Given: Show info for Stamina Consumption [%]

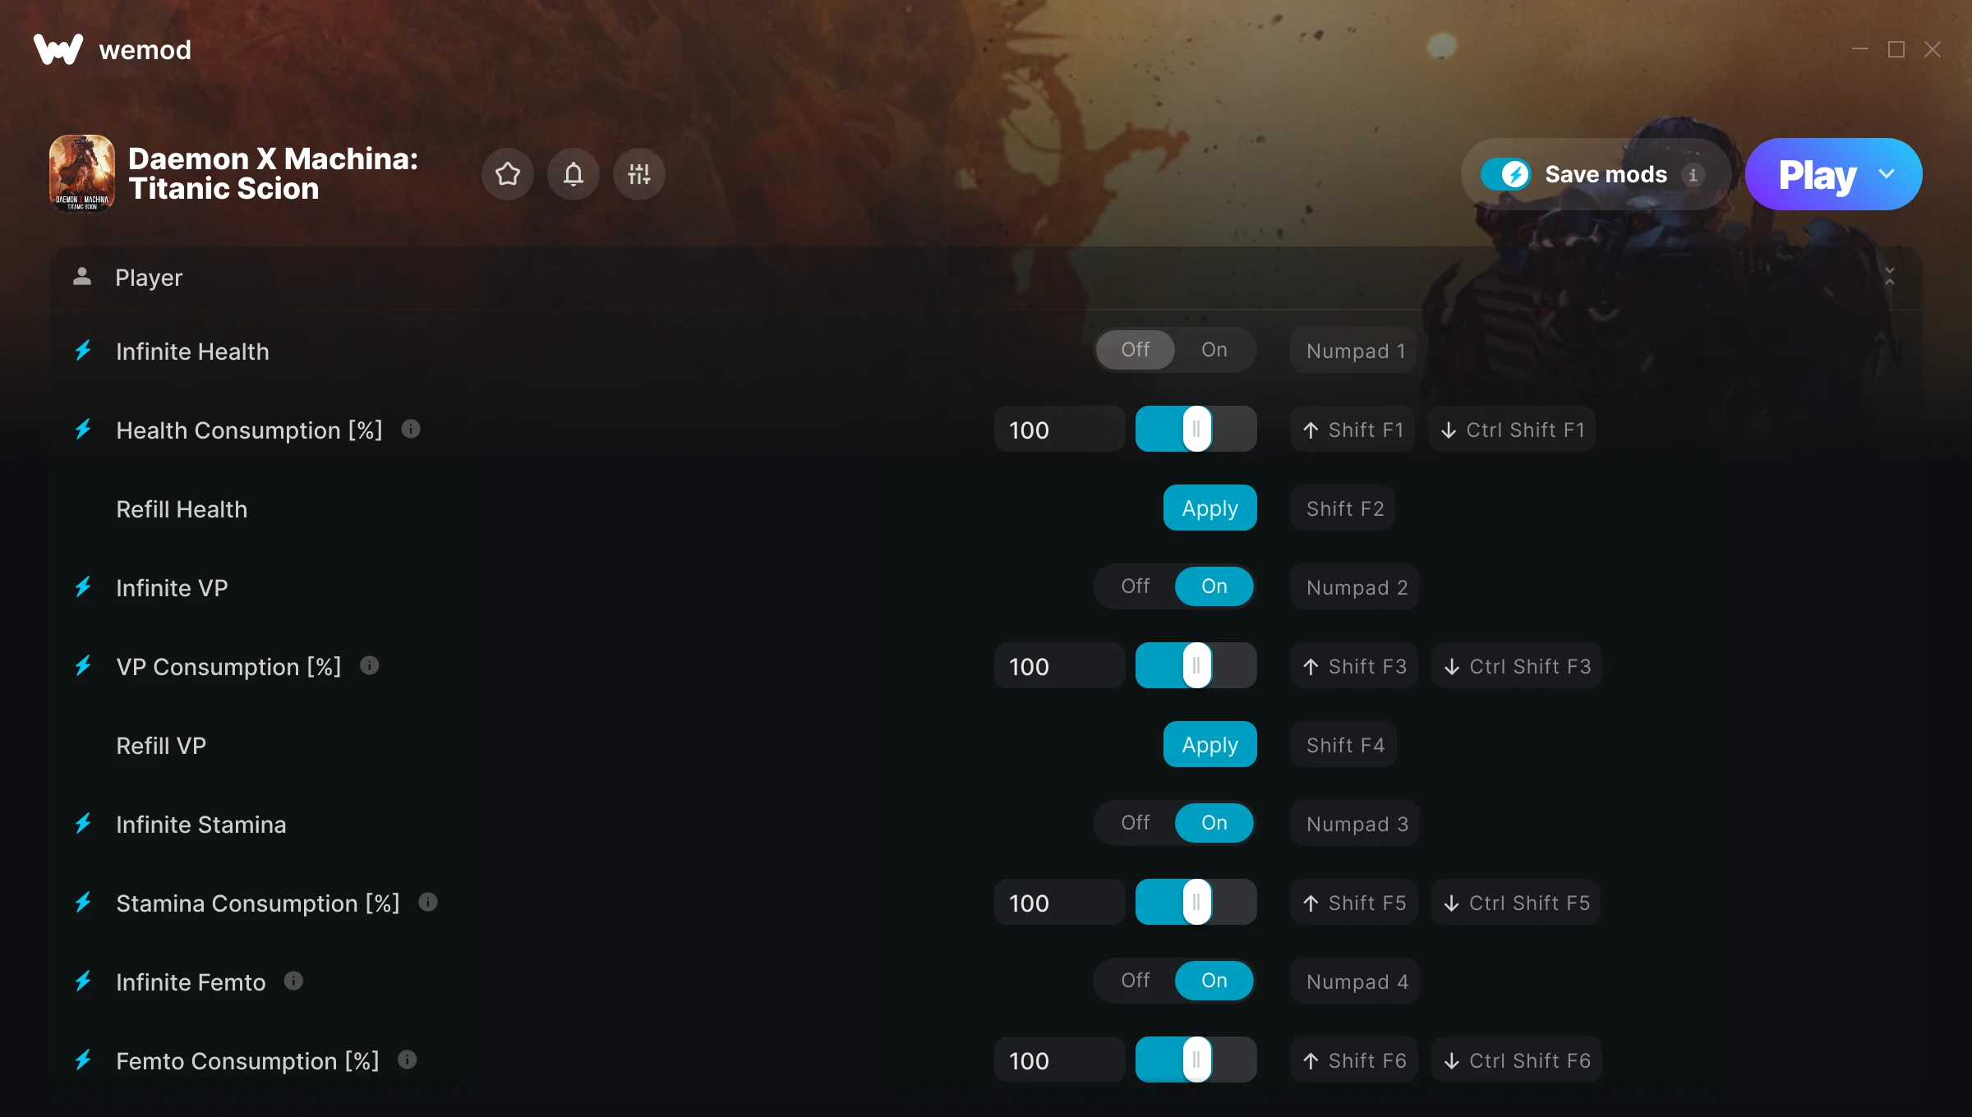Looking at the screenshot, I should 428,902.
